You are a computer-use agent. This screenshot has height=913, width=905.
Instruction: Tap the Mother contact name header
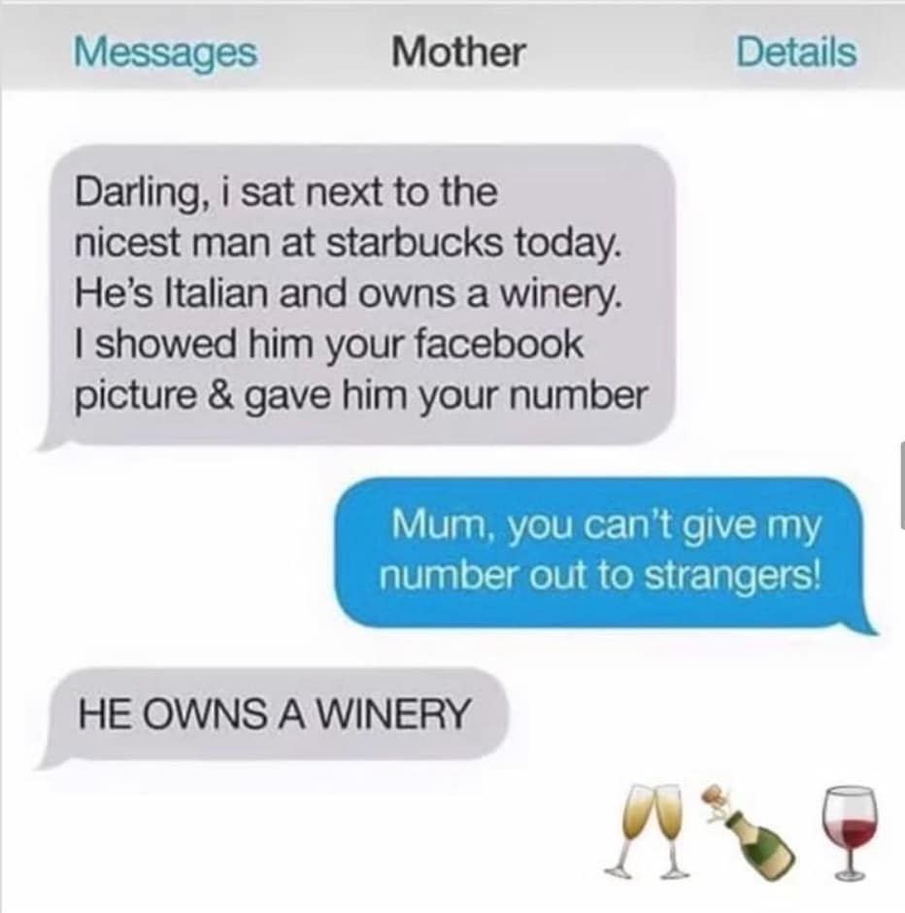pyautogui.click(x=458, y=51)
